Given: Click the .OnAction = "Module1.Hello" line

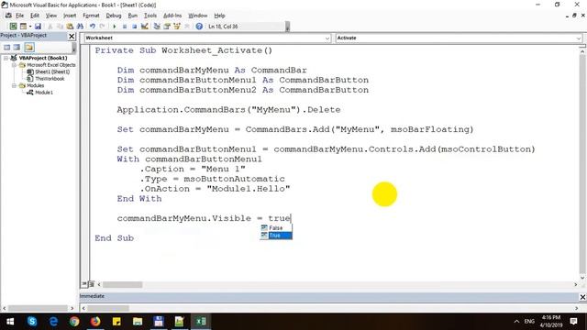Looking at the screenshot, I should click(215, 189).
